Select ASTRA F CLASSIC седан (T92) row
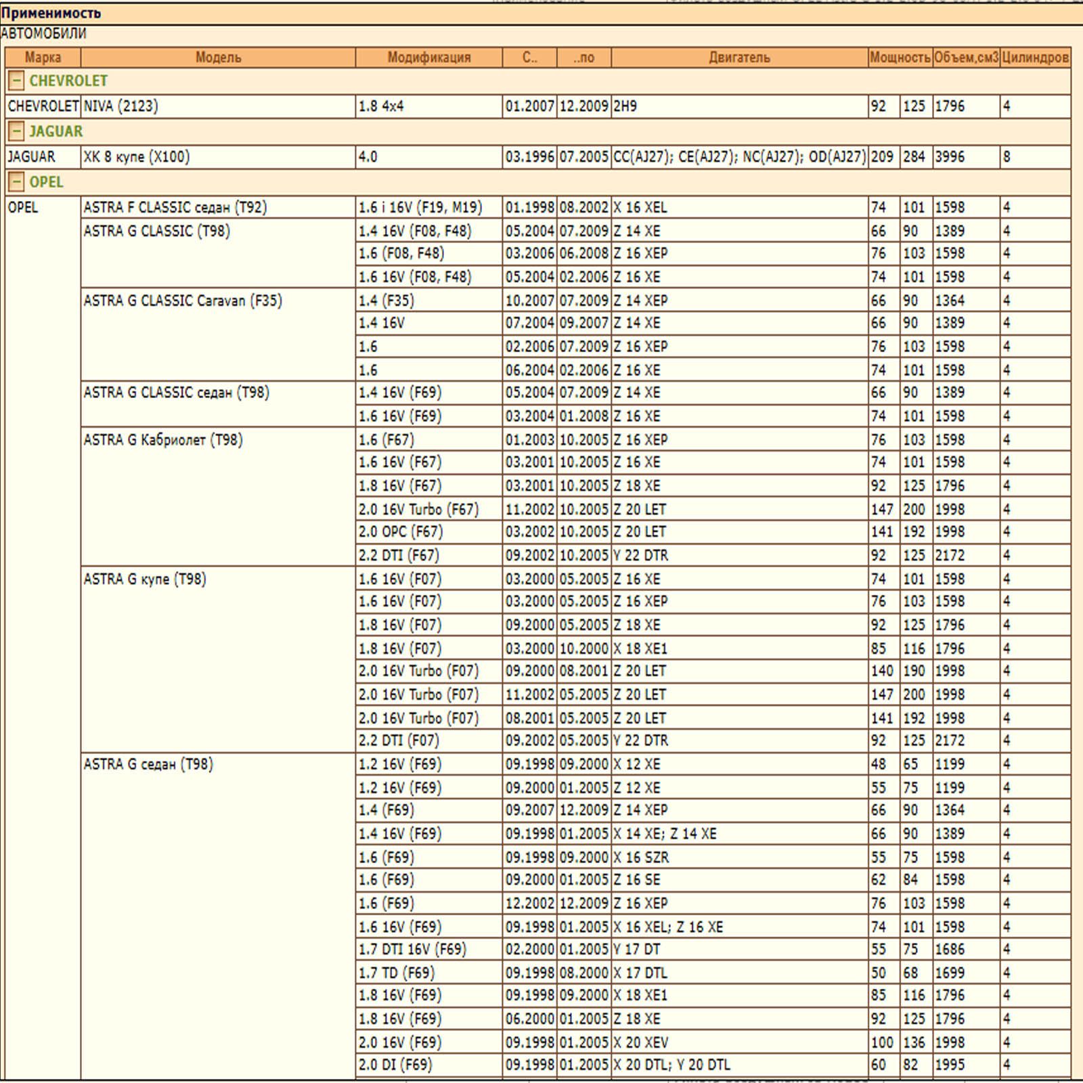This screenshot has width=1083, height=1083. click(175, 207)
